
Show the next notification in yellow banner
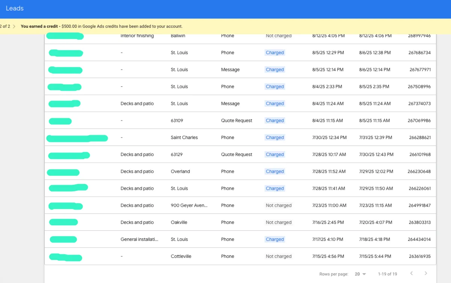click(x=14, y=27)
